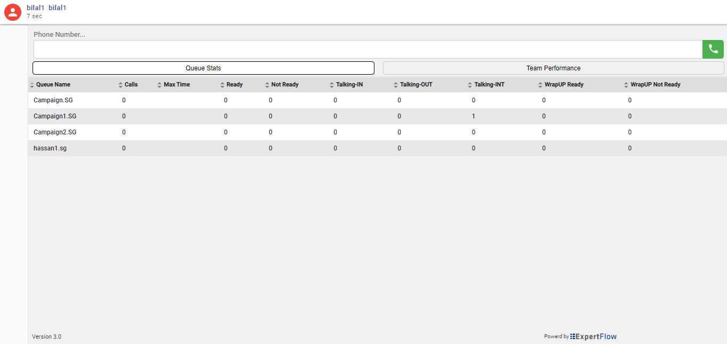The image size is (727, 344).
Task: Click the Ready column sort icon
Action: [x=222, y=85]
